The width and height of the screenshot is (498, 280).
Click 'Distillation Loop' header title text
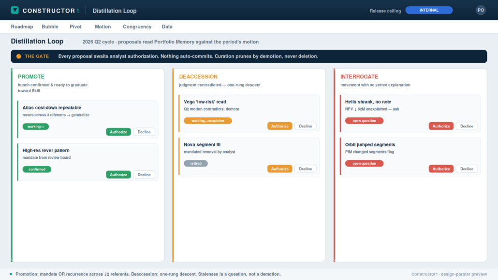point(115,11)
